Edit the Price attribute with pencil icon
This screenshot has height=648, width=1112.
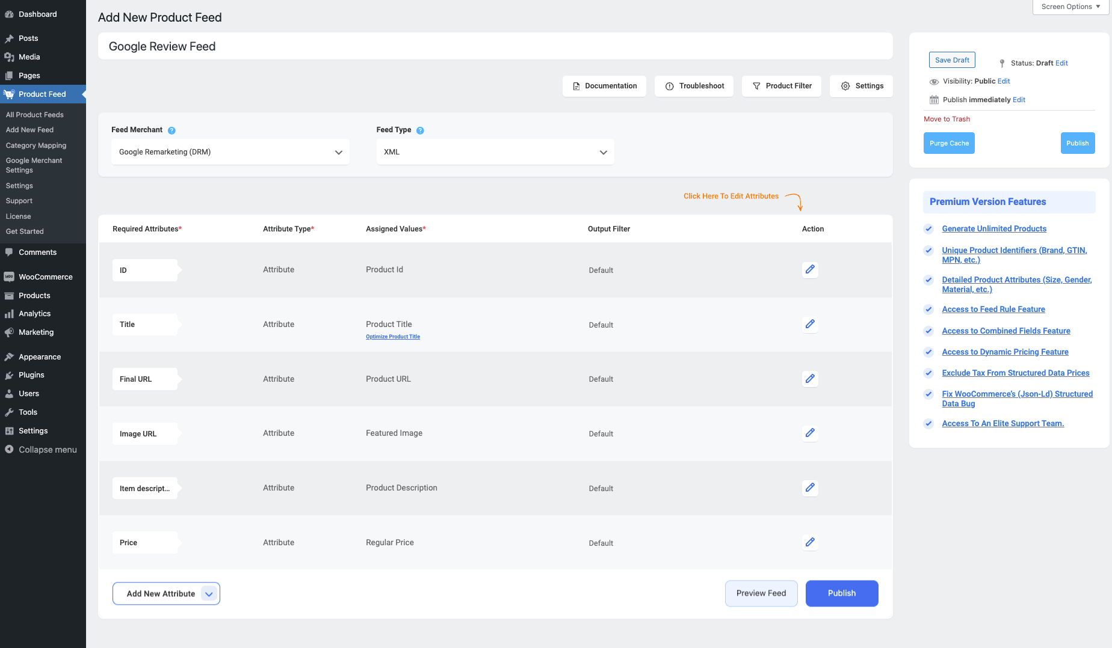point(810,542)
